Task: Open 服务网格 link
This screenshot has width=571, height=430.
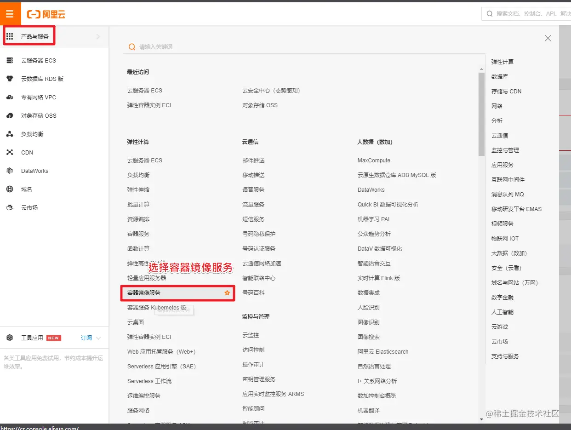Action: pyautogui.click(x=138, y=410)
